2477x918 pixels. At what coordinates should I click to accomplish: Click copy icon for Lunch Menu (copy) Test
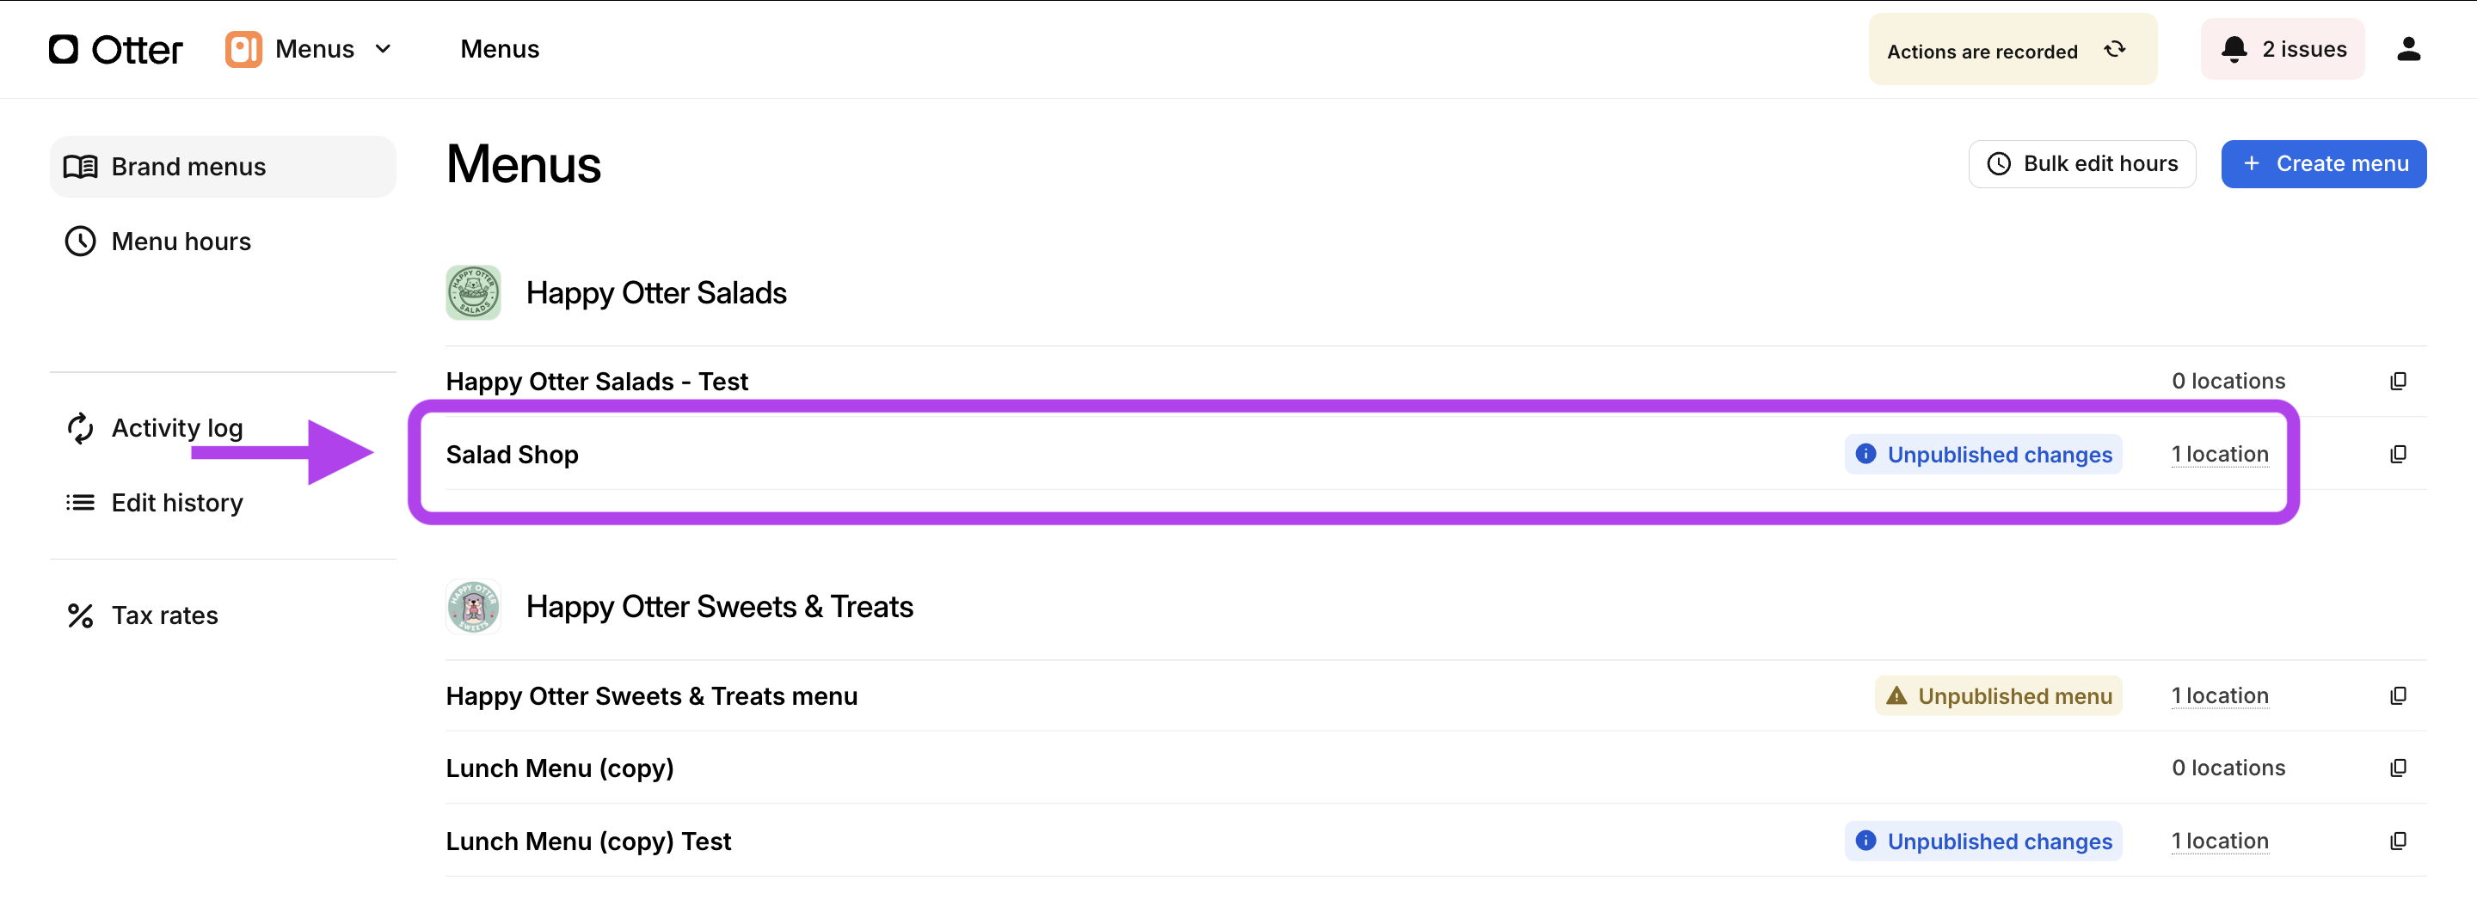(x=2398, y=841)
